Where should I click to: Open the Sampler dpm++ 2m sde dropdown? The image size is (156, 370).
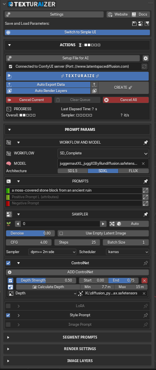[x=52, y=252]
